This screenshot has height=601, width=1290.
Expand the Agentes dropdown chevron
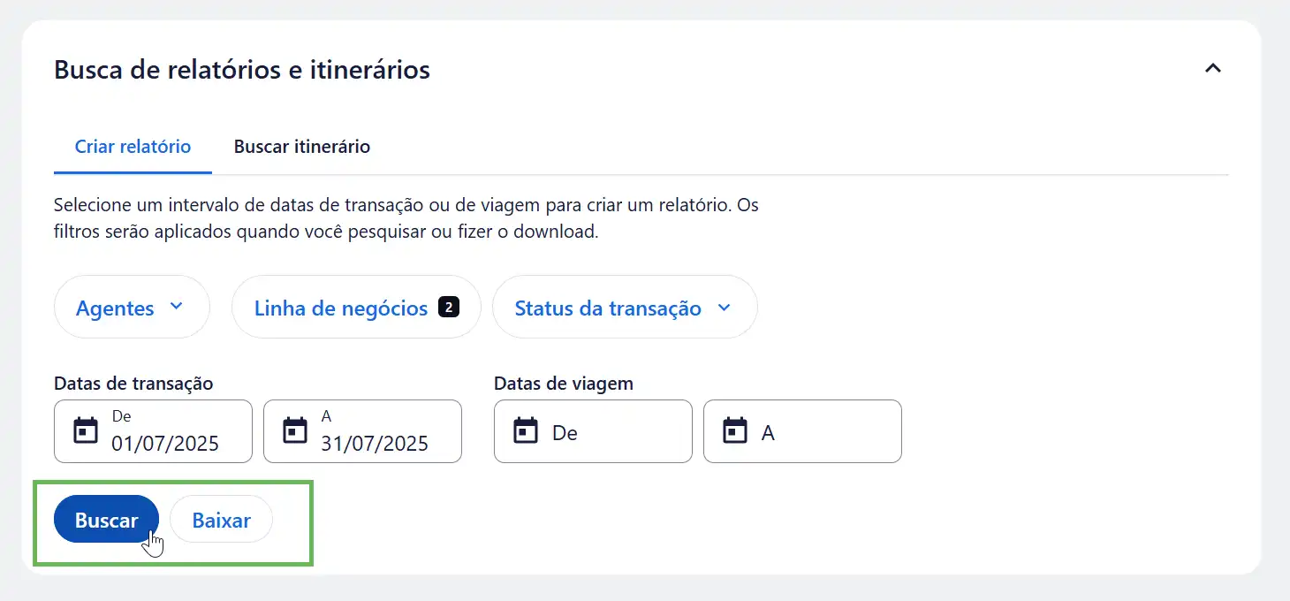(x=176, y=307)
